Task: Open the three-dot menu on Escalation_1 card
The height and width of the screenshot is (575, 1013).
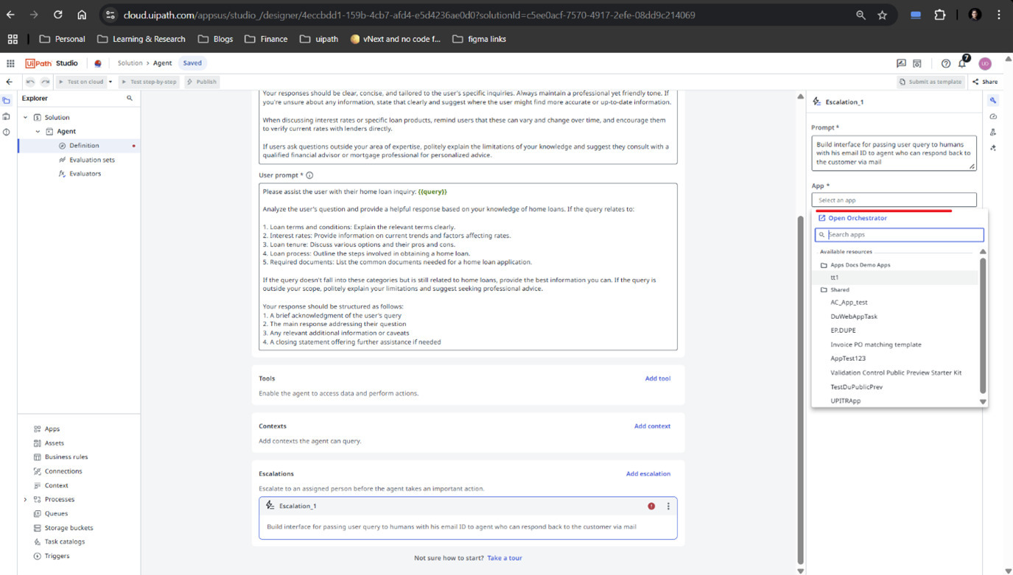Action: coord(668,506)
